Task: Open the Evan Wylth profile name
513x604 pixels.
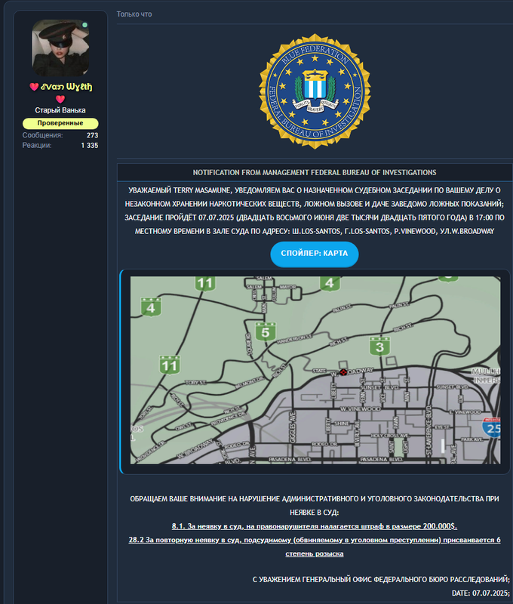Action: point(66,87)
